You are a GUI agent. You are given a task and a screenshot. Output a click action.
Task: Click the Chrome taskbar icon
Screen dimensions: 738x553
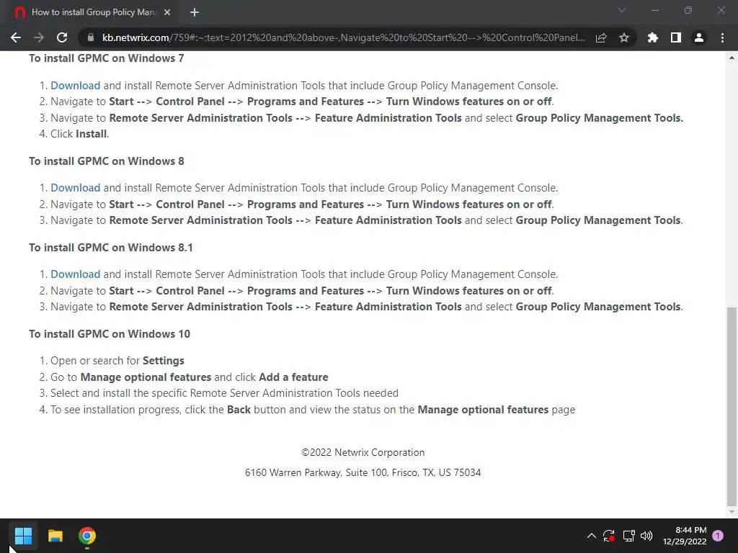[x=87, y=536]
